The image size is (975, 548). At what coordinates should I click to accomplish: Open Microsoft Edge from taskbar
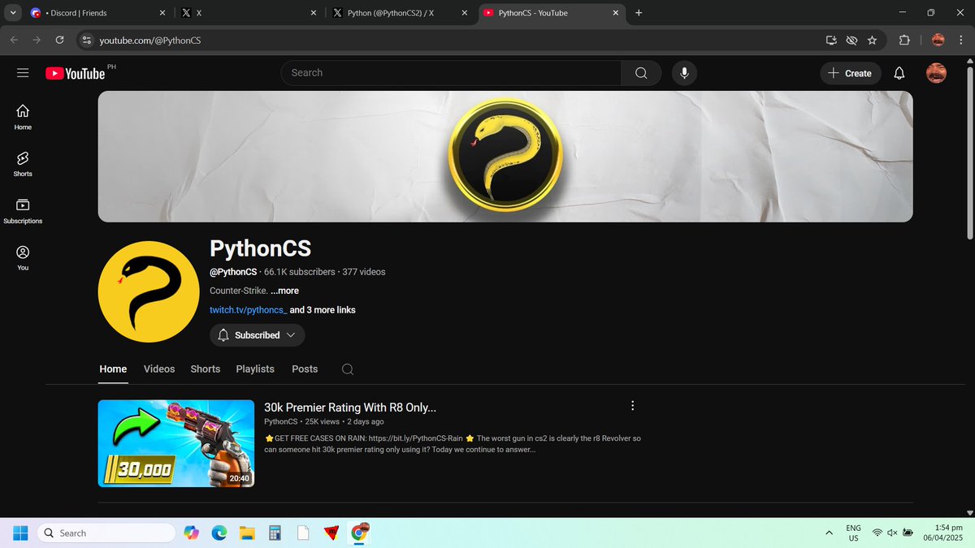pyautogui.click(x=219, y=533)
